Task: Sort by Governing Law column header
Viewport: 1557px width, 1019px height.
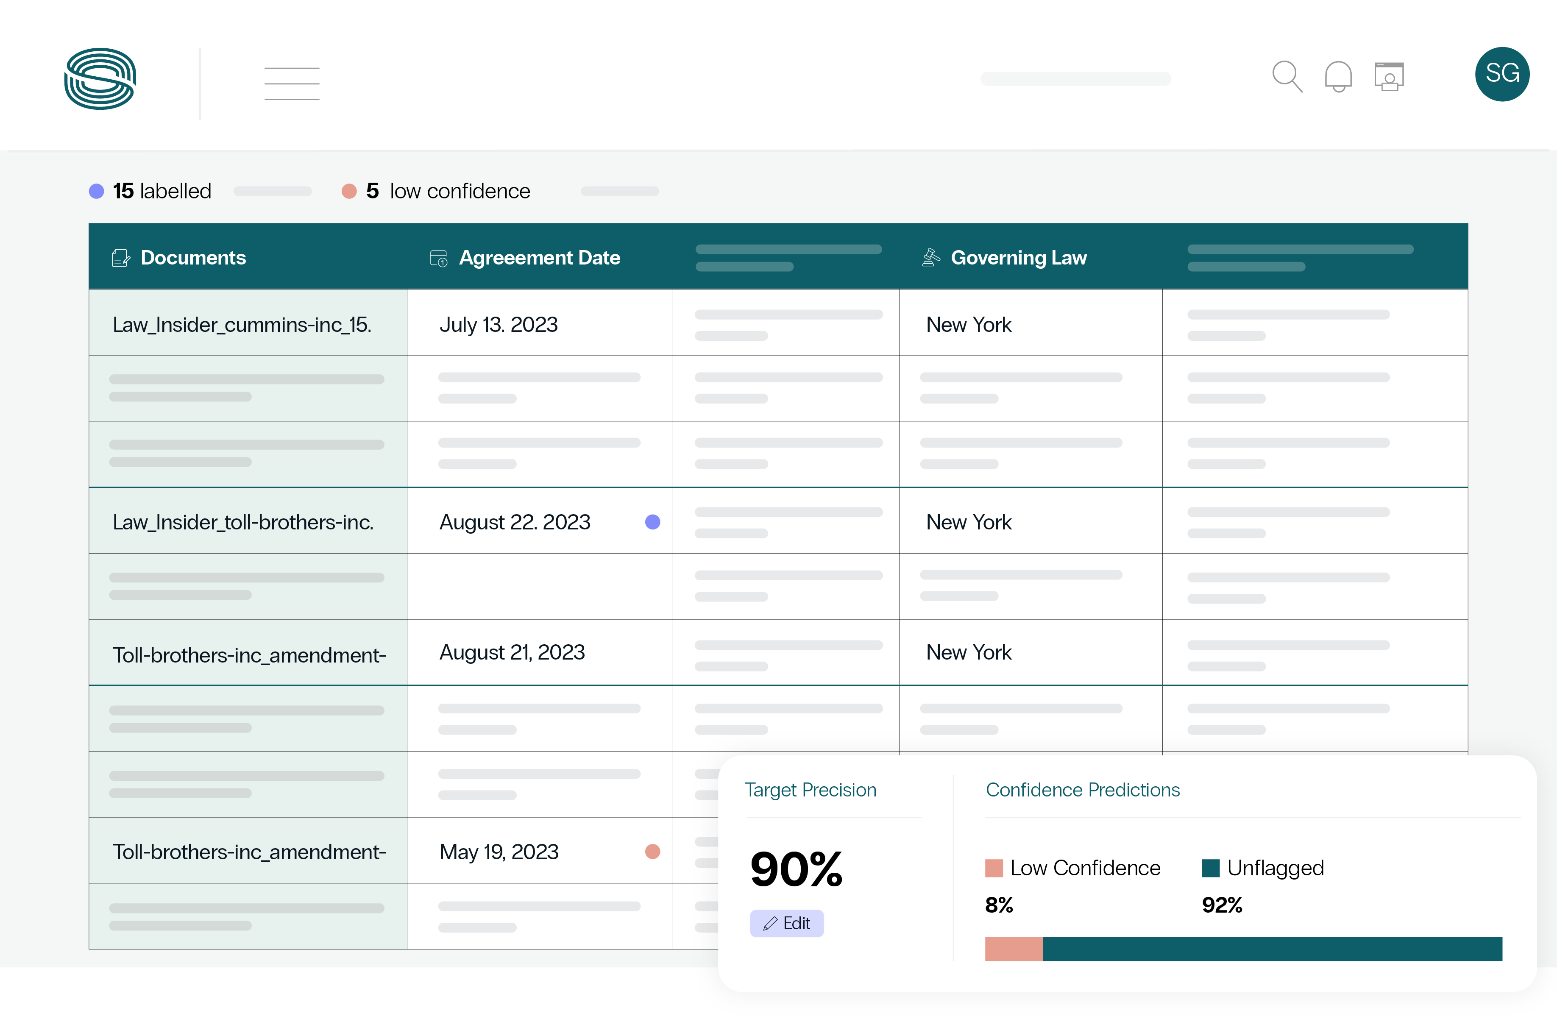Action: [x=1018, y=258]
